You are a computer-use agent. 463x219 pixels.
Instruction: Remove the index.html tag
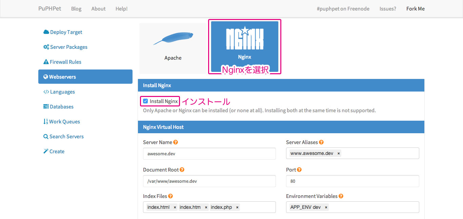(x=175, y=207)
